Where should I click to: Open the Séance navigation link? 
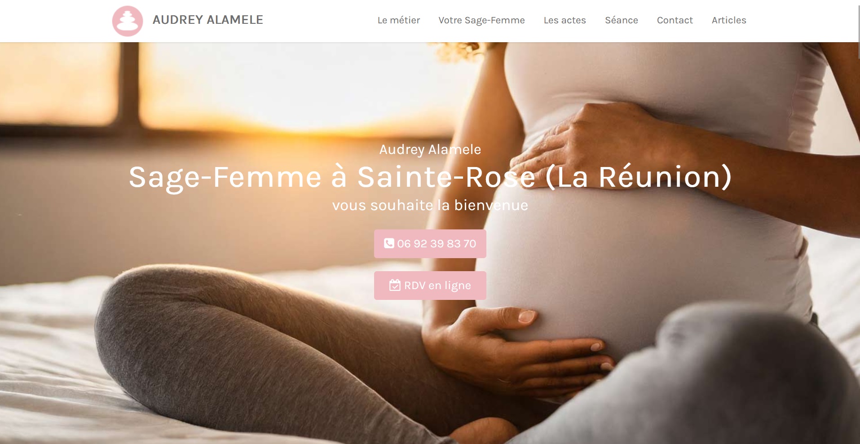point(621,20)
